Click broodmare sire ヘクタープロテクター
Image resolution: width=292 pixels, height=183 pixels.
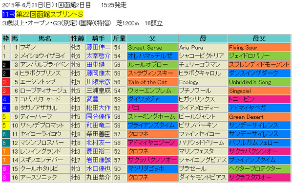pos(259,169)
